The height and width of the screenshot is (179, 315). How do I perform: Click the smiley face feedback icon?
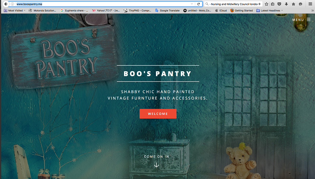pos(300,4)
